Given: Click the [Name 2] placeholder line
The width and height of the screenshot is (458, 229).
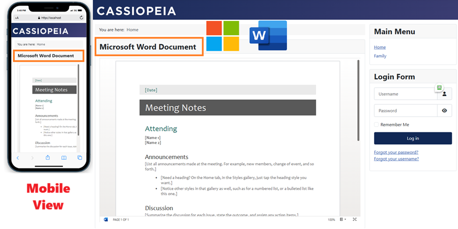Looking at the screenshot, I should point(153,142).
